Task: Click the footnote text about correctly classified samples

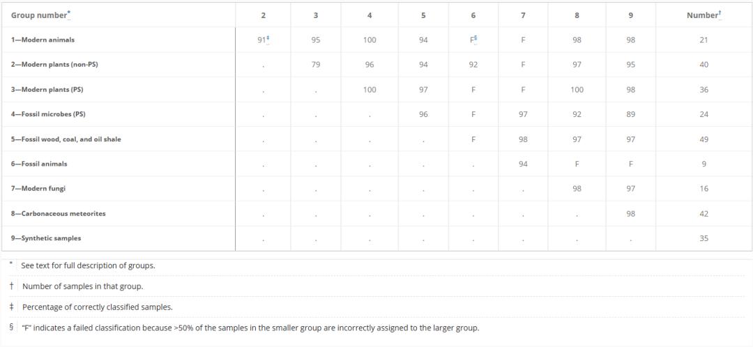Action: [98, 307]
